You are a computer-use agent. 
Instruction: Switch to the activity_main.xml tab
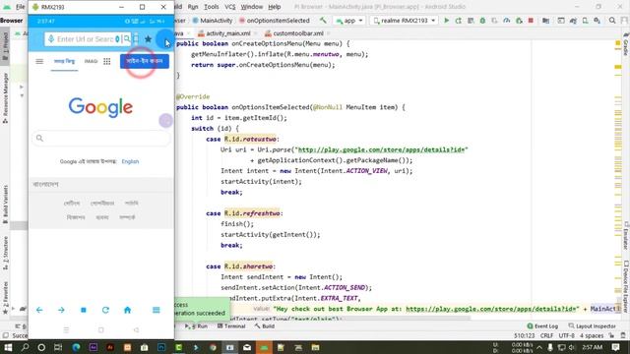[224, 33]
